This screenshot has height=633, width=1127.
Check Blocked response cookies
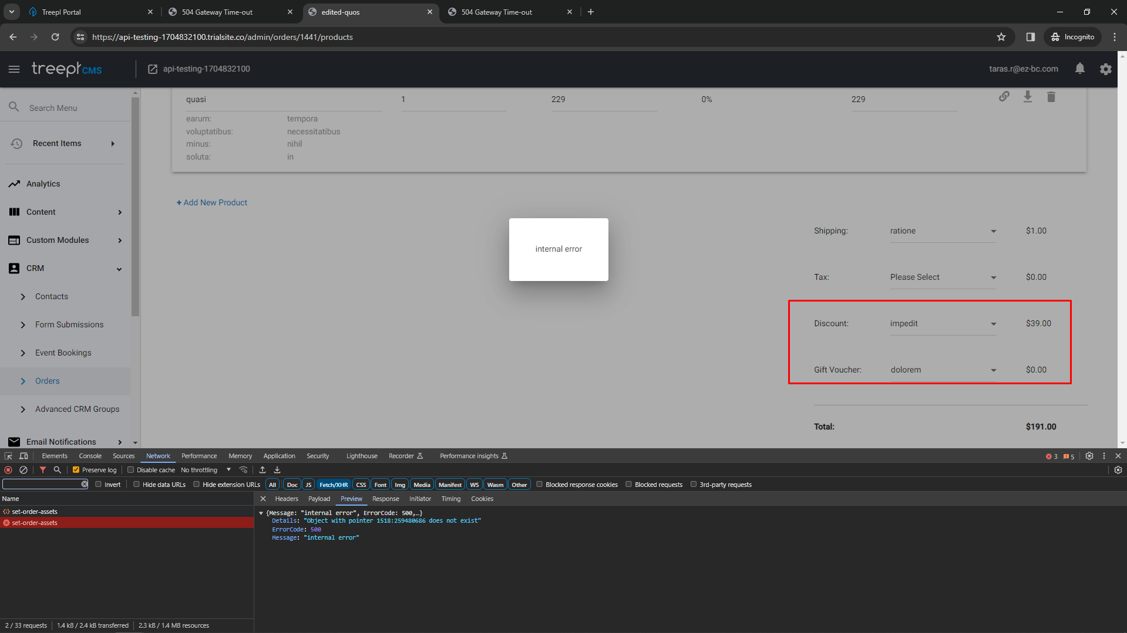pyautogui.click(x=539, y=485)
